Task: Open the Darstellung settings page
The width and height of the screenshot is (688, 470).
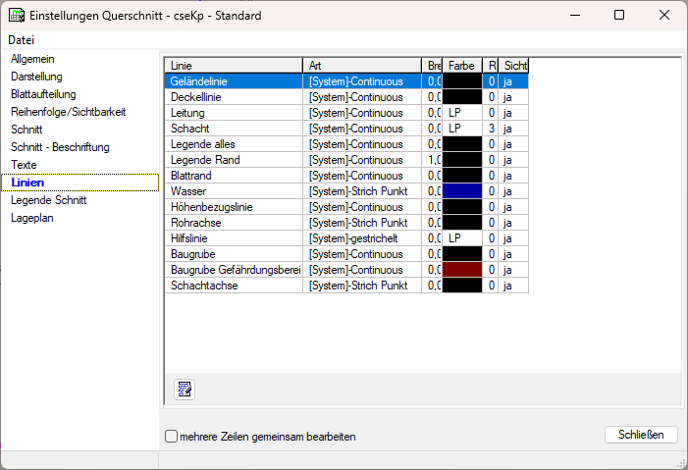Action: pyautogui.click(x=36, y=77)
